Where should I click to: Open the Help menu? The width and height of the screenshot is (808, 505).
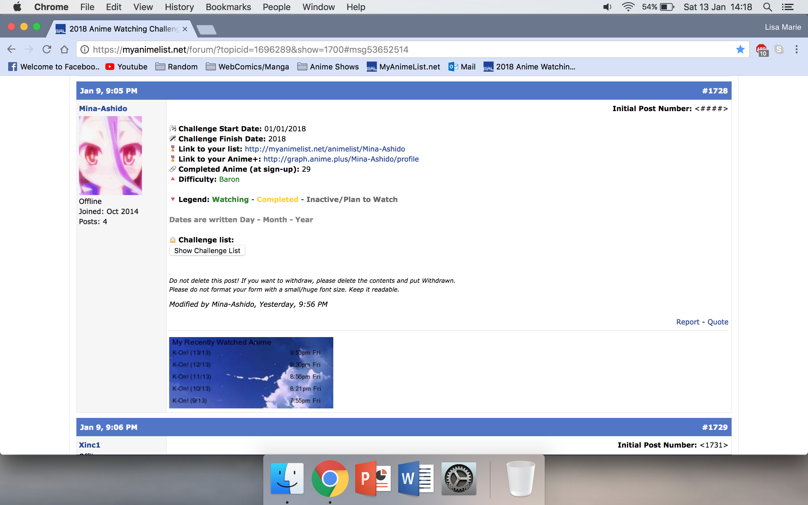[356, 7]
